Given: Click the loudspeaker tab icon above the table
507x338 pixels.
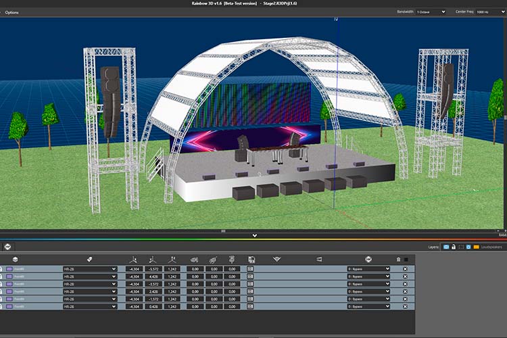Looking at the screenshot, I should click(7, 247).
